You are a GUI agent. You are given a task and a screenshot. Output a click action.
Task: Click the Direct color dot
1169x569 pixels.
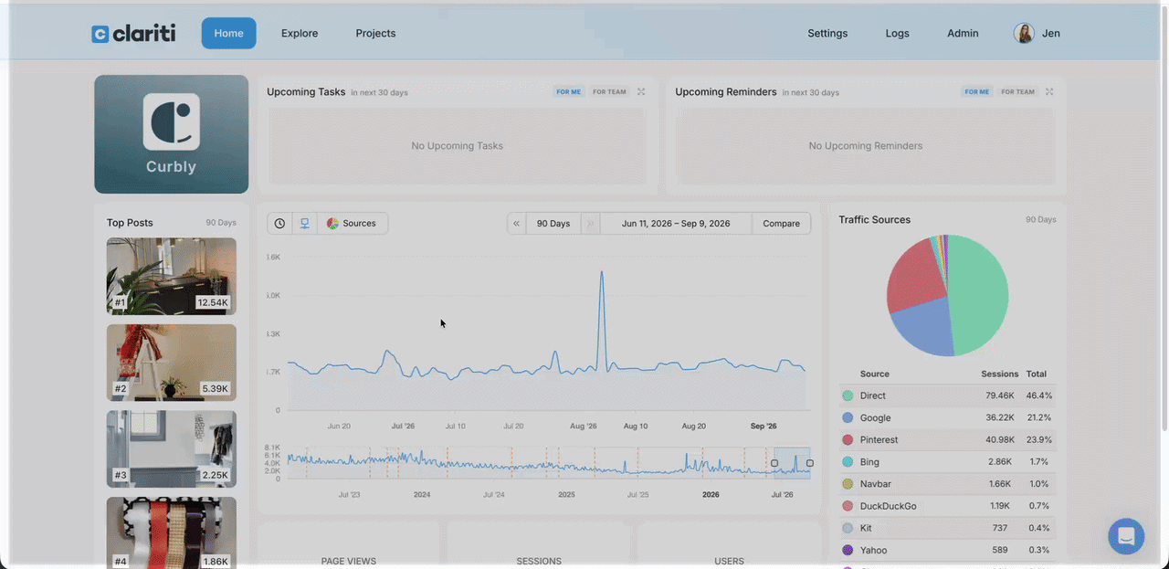(848, 395)
